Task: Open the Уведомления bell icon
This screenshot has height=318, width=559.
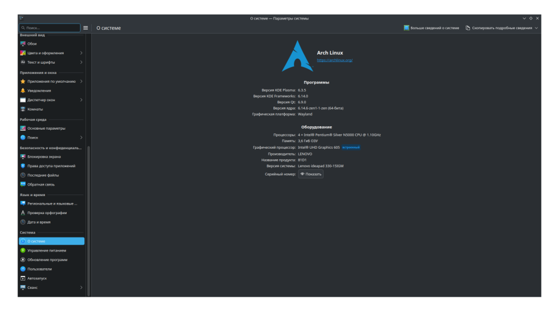Action: click(x=23, y=91)
